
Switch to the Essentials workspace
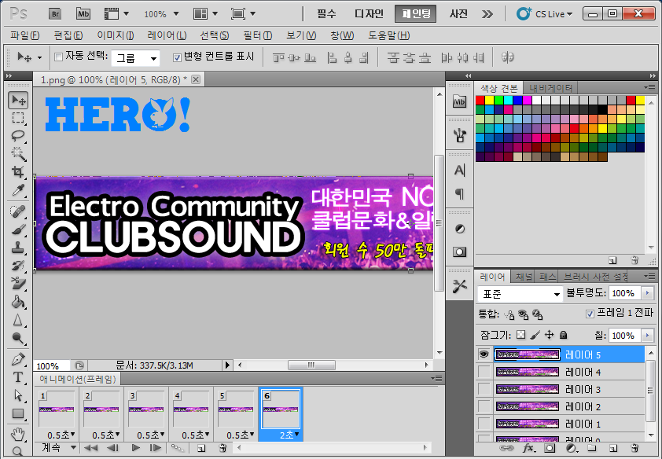point(326,14)
